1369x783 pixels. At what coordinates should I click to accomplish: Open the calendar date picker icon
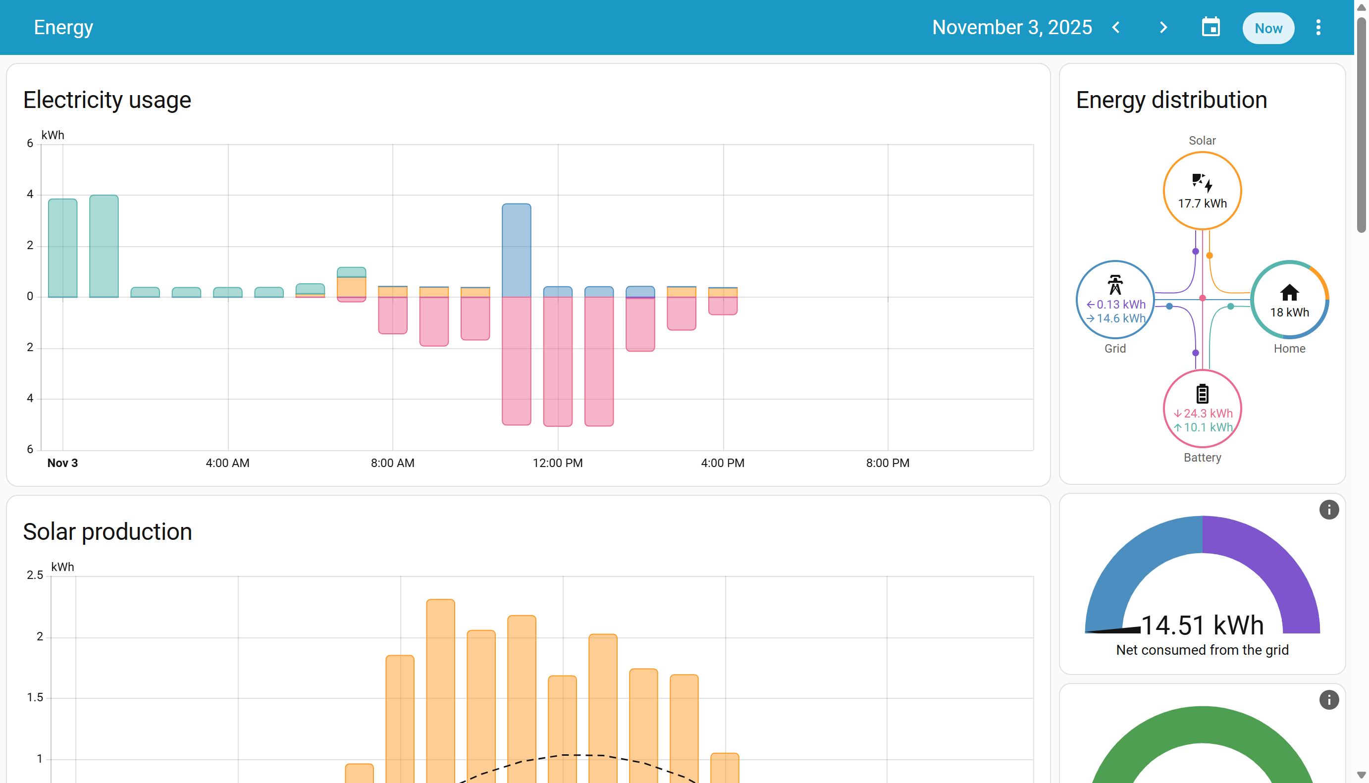tap(1211, 27)
